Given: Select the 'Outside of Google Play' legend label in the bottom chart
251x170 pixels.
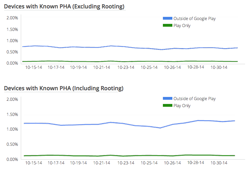Looking at the screenshot, I should 194,99.
